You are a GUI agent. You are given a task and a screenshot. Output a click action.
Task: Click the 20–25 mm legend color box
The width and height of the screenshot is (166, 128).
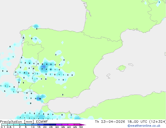click(x=47, y=125)
